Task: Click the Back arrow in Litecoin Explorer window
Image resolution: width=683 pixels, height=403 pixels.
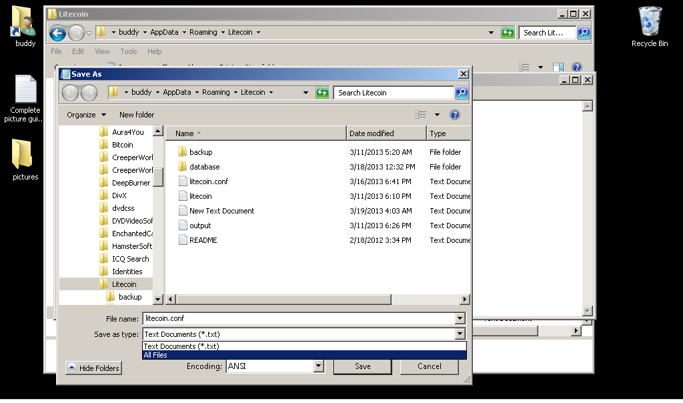Action: coord(57,33)
